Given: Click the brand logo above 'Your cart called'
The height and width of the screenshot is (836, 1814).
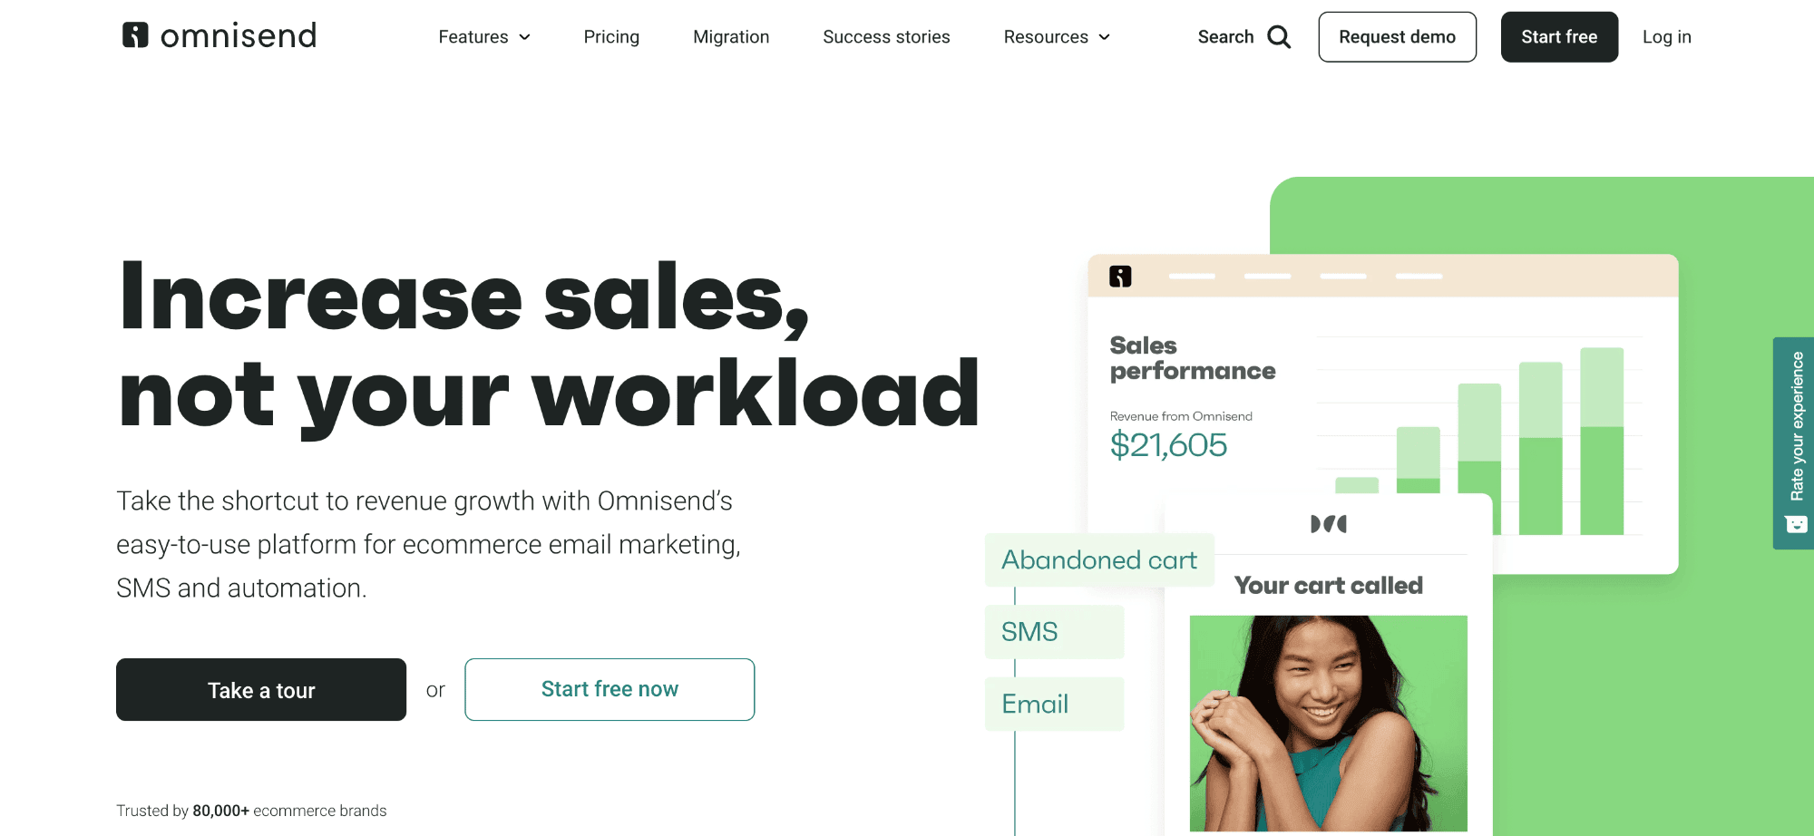Looking at the screenshot, I should (x=1329, y=524).
